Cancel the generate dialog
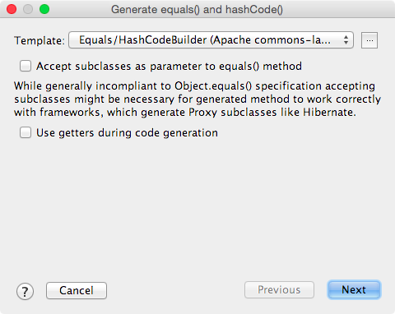Image resolution: width=395 pixels, height=314 pixels. [x=77, y=290]
